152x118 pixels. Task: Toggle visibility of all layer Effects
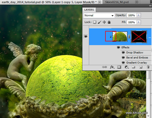pos(118,48)
